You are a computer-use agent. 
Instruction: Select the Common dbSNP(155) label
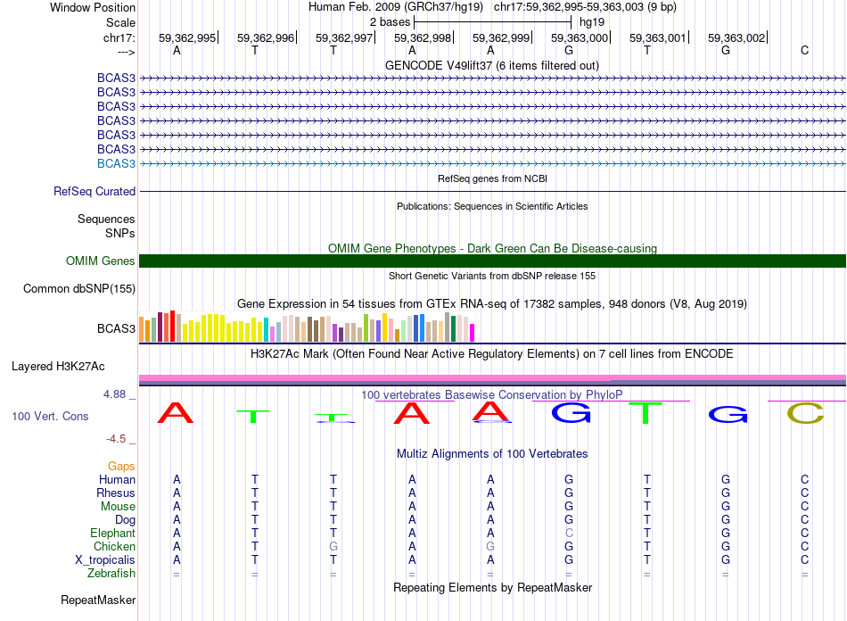tap(78, 288)
